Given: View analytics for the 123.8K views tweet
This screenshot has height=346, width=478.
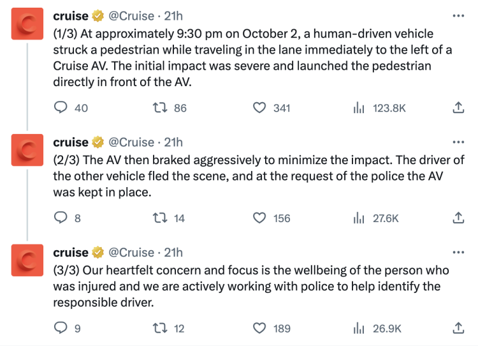Looking at the screenshot, I should 358,108.
